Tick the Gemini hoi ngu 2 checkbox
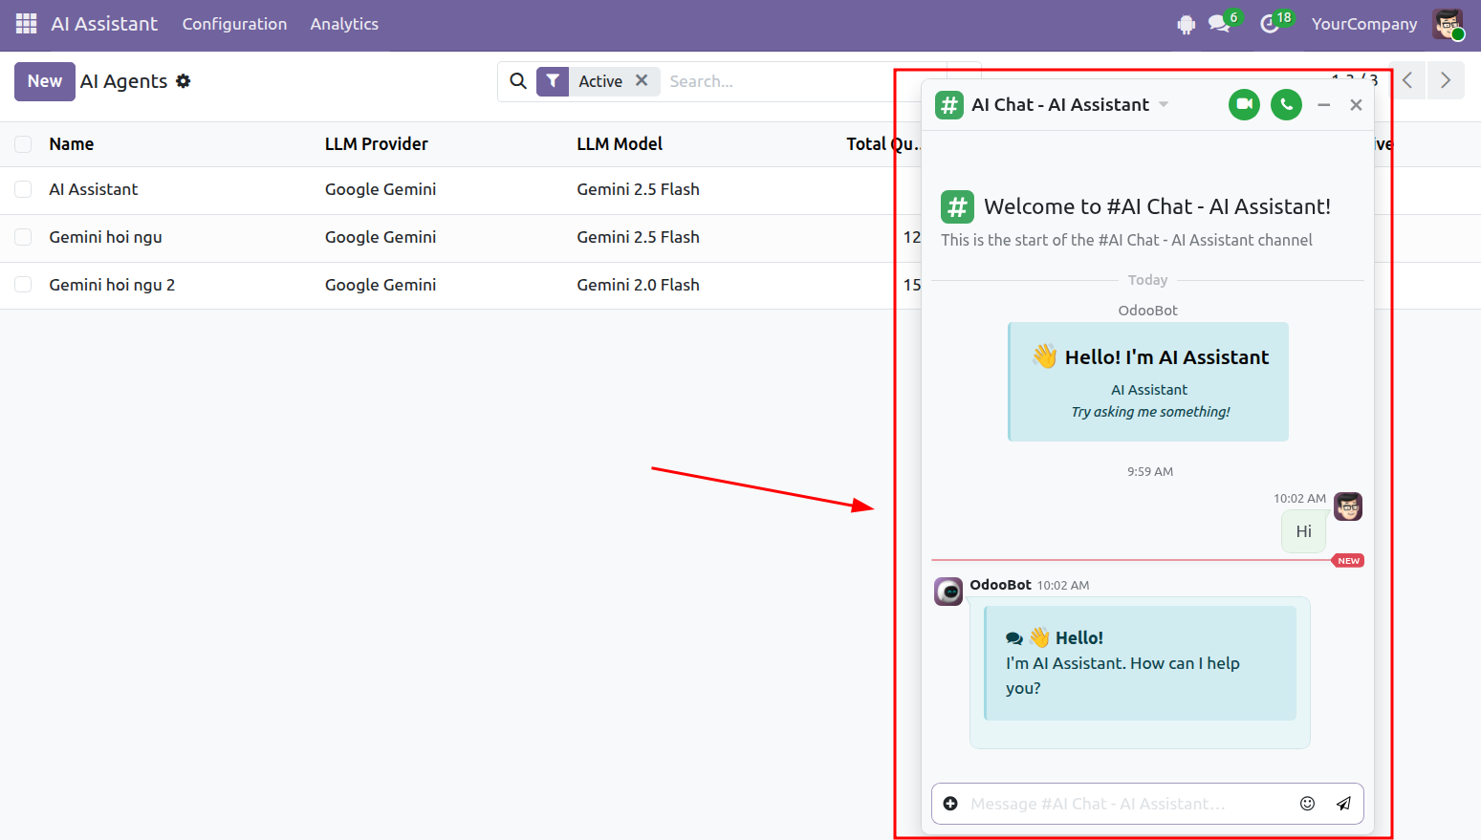Image resolution: width=1481 pixels, height=840 pixels. 23,285
